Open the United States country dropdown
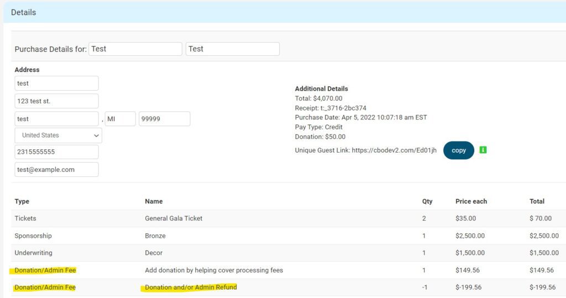This screenshot has width=566, height=298. click(x=58, y=135)
